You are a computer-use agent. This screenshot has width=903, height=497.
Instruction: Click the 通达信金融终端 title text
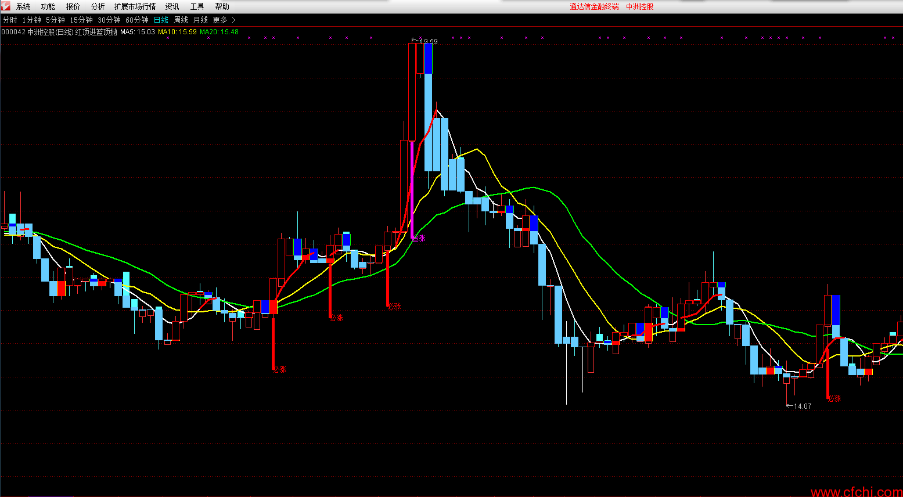tap(594, 7)
